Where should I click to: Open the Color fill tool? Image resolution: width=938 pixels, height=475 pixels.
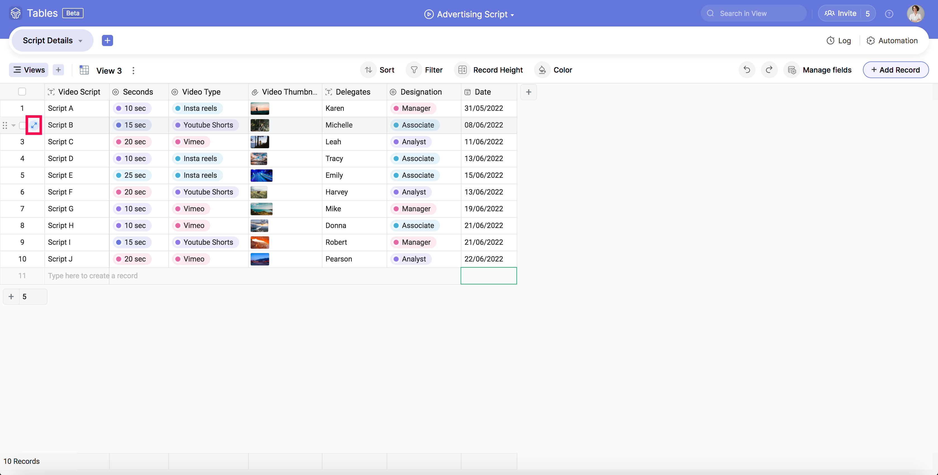pos(554,70)
